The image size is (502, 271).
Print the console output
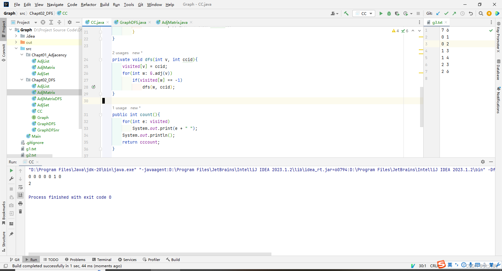[20, 203]
